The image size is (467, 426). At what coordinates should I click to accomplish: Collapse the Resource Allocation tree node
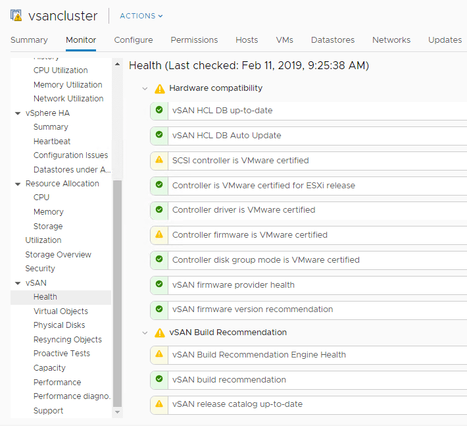(x=18, y=184)
